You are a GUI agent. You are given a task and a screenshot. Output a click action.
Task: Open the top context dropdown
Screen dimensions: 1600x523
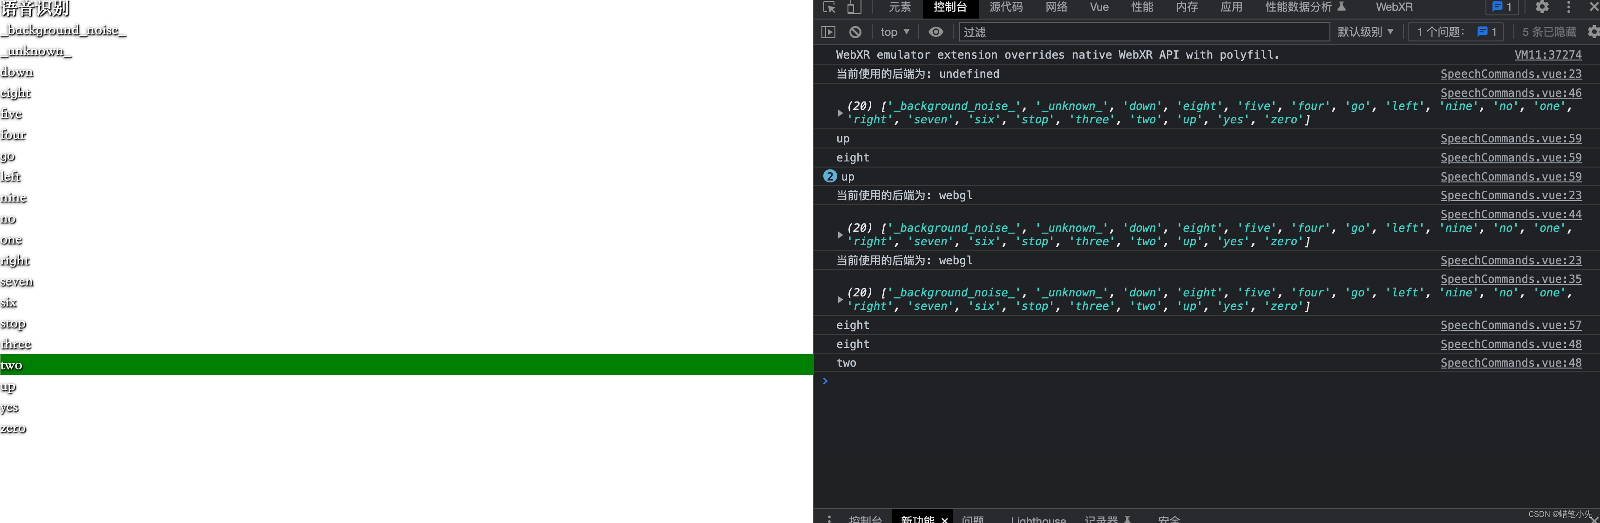[x=895, y=32]
